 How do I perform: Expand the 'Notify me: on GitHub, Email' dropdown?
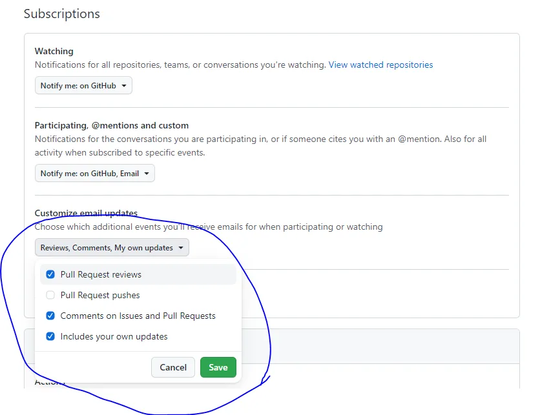pos(94,174)
